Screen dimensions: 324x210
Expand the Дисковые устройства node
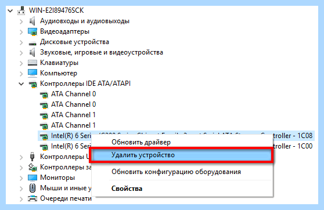[21, 42]
